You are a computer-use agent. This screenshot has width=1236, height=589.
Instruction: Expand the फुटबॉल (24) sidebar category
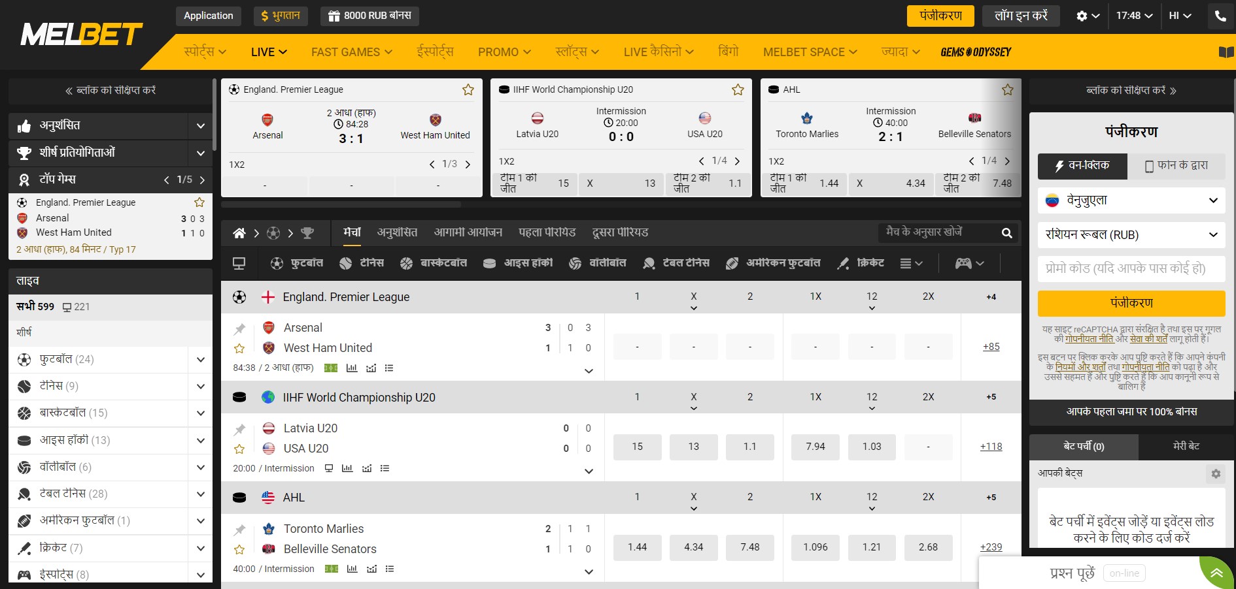[x=201, y=360]
